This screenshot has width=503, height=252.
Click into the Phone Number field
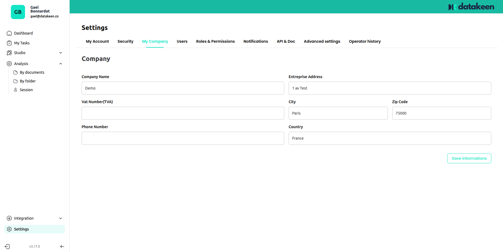[183, 138]
